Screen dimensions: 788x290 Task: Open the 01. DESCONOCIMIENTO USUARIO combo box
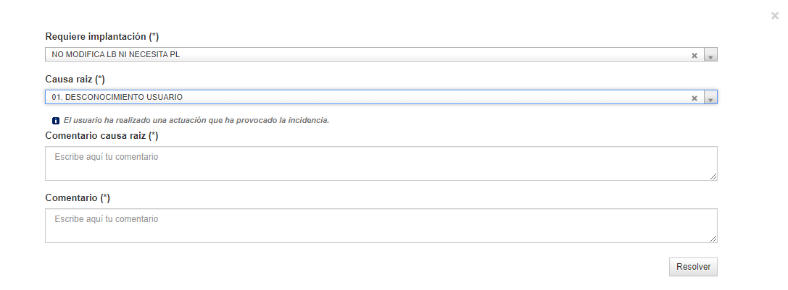(x=381, y=98)
